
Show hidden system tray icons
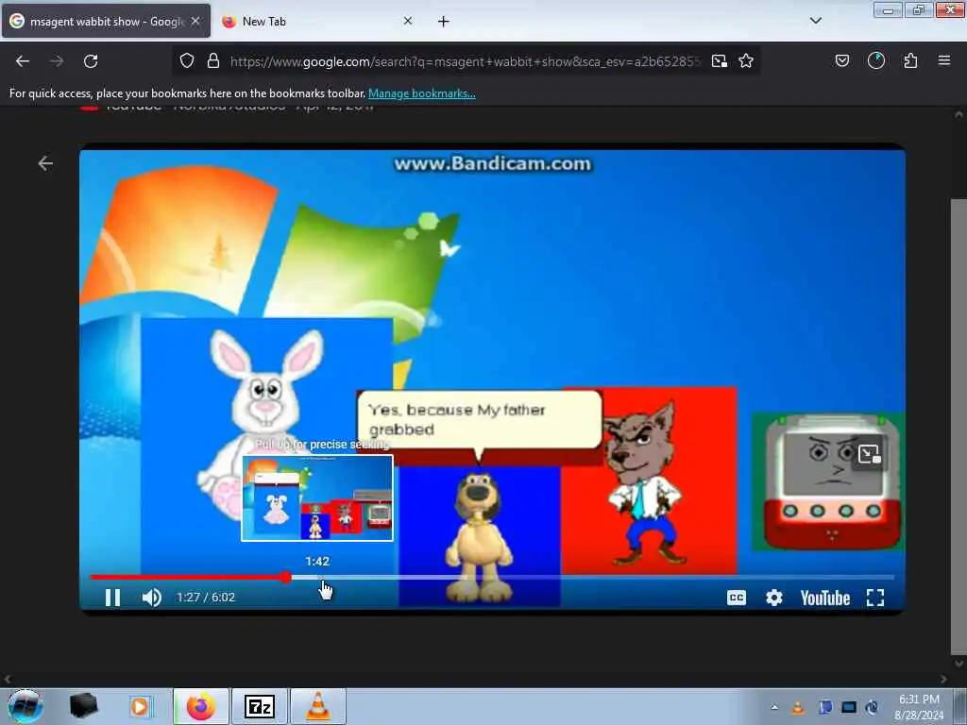[x=774, y=707]
